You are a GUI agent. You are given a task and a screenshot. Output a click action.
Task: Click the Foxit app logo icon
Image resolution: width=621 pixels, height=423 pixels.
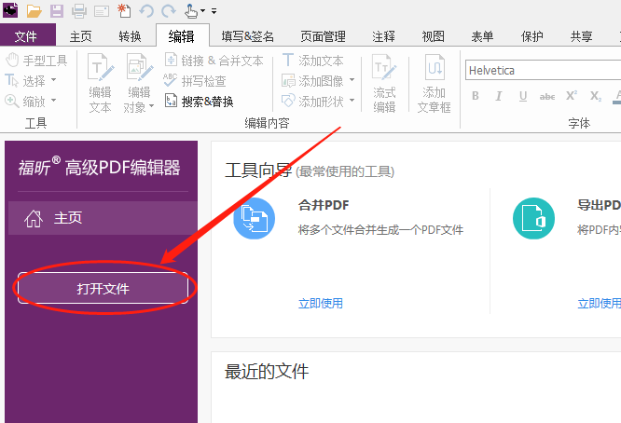(10, 10)
